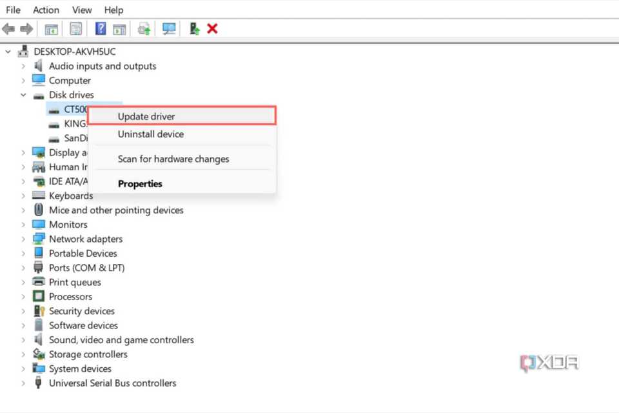Click the Print queues printer icon
Image resolution: width=619 pixels, height=413 pixels.
pyautogui.click(x=39, y=281)
